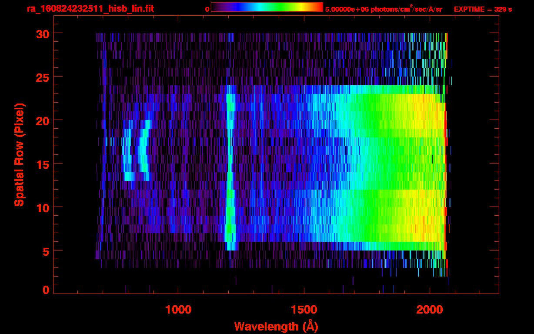Screen dimensions: 534x334
Task: Click the Spatial Row (Pixel) axis title
Action: (19, 155)
